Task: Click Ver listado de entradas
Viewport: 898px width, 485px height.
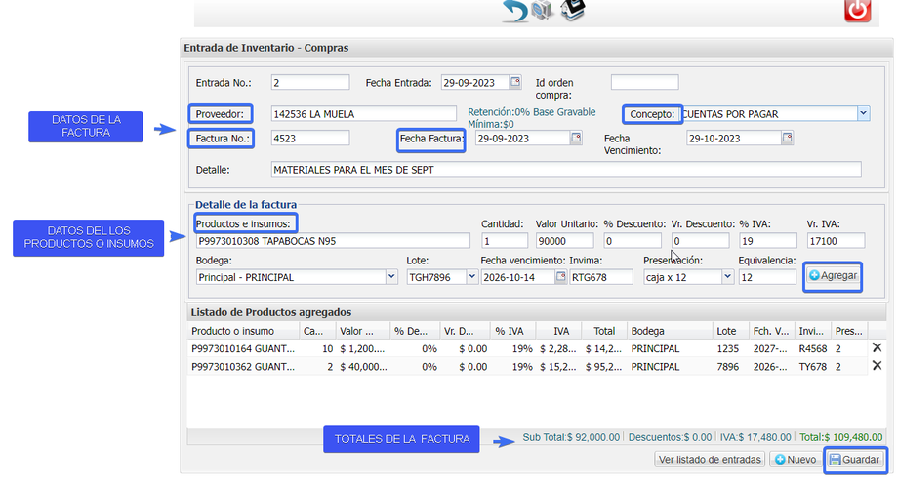Action: (x=710, y=460)
